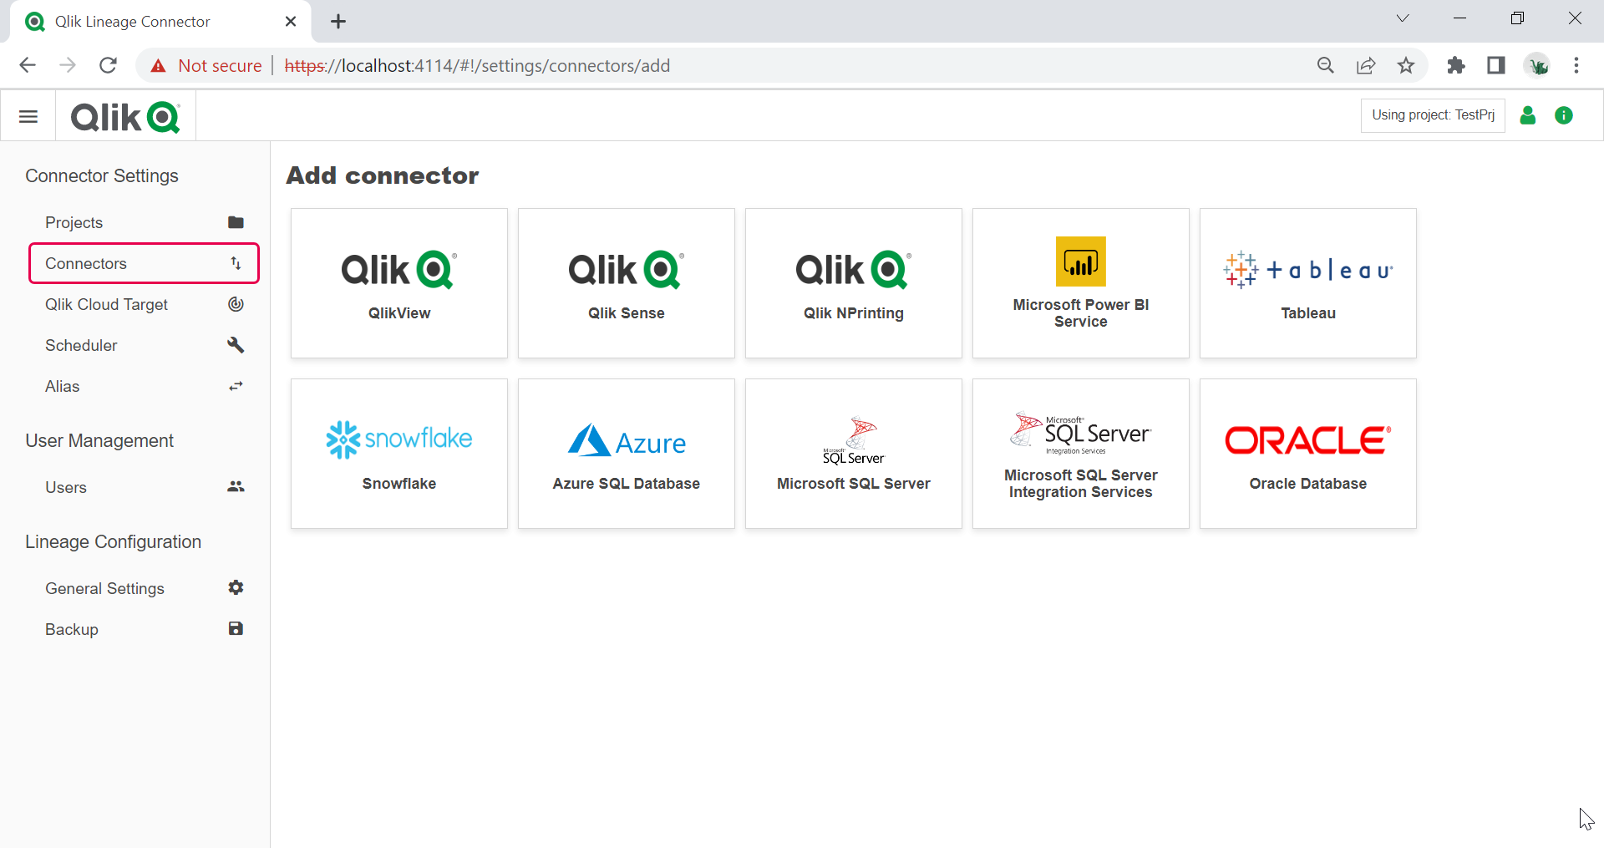Open the Projects folder icon

tap(236, 222)
